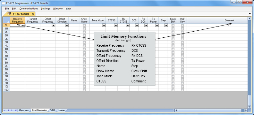Open Tone Mode dropdown in row 1L
Image resolution: width=254 pixels, height=115 pixels.
click(x=104, y=25)
